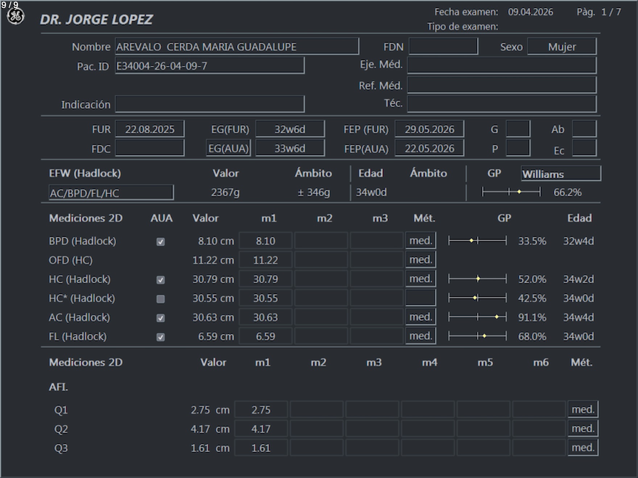Viewport: 638px width, 478px height.
Task: Open the AC/BPD/FL/HC EFW formula selector
Action: pyautogui.click(x=111, y=193)
